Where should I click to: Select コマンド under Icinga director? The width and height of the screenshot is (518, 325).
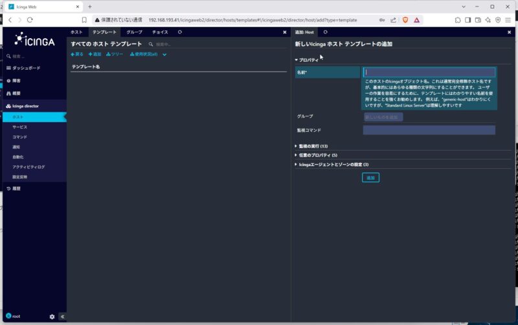click(x=20, y=137)
